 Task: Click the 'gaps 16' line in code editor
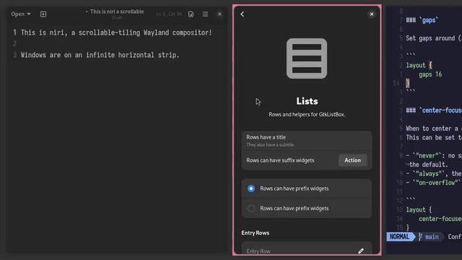click(x=430, y=74)
